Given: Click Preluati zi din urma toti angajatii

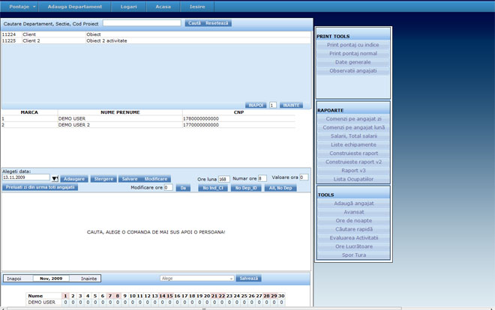Looking at the screenshot, I should [40, 187].
